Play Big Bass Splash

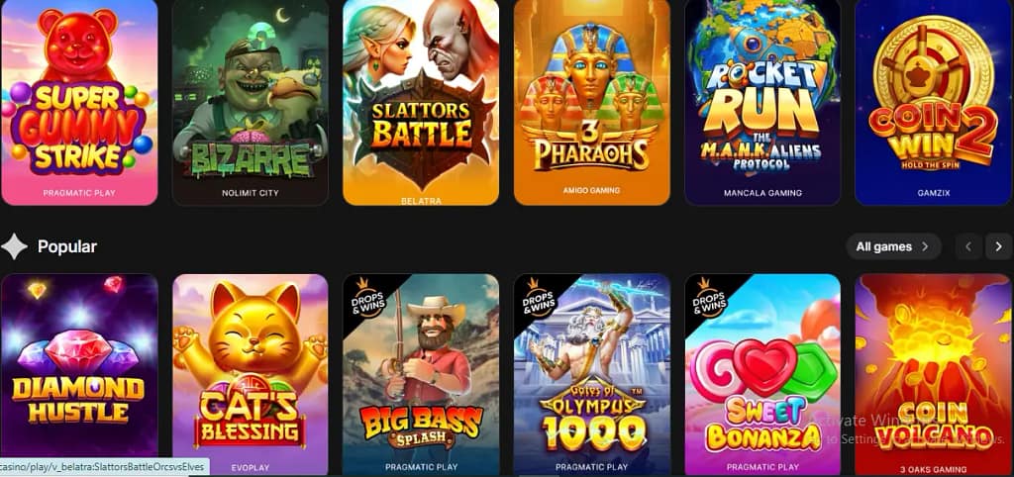coord(421,375)
